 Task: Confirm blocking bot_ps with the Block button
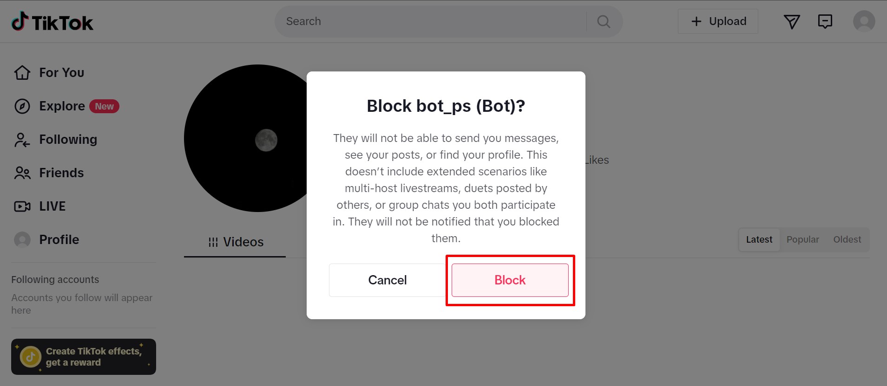pos(510,280)
